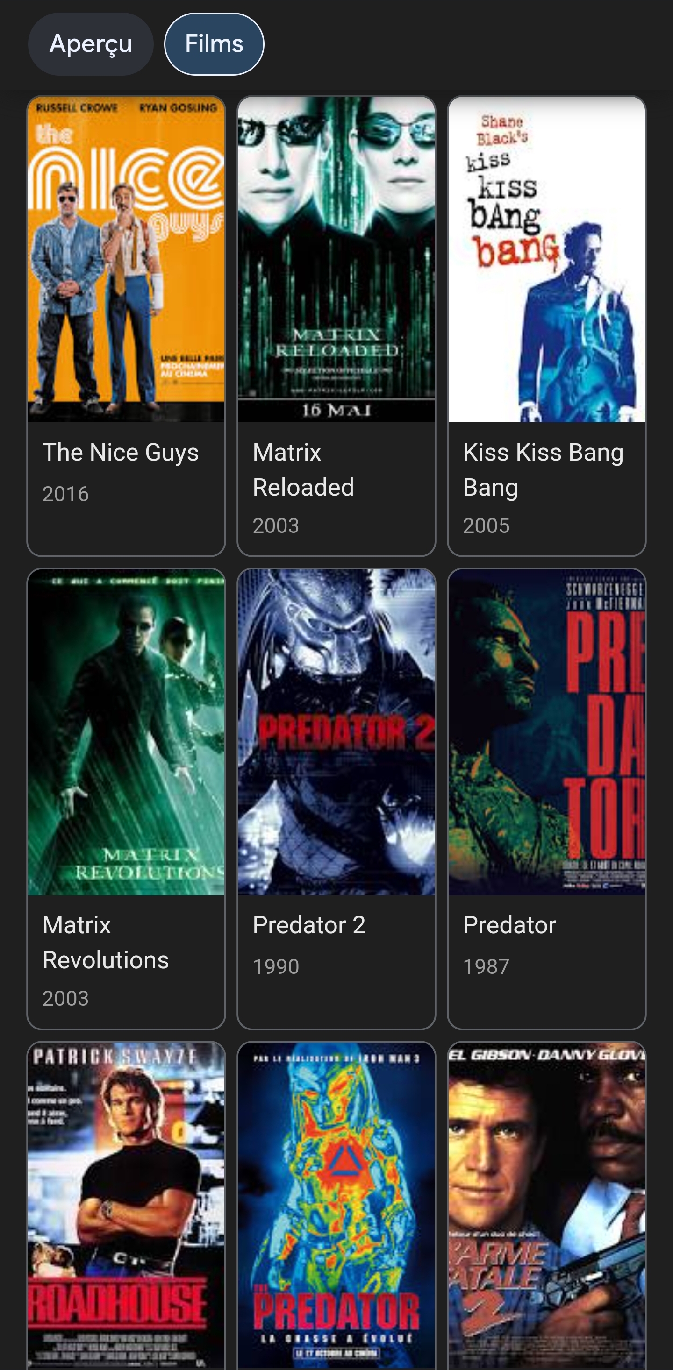Click the 1990 year label
The width and height of the screenshot is (673, 1370).
(x=276, y=966)
